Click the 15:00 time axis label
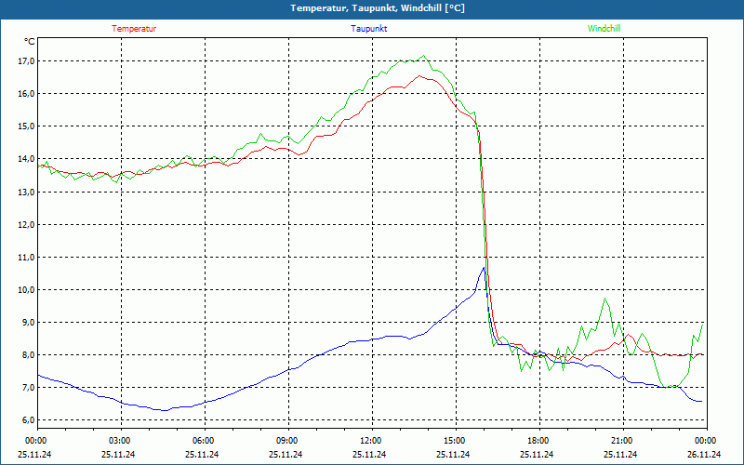The width and height of the screenshot is (744, 465). tap(455, 441)
